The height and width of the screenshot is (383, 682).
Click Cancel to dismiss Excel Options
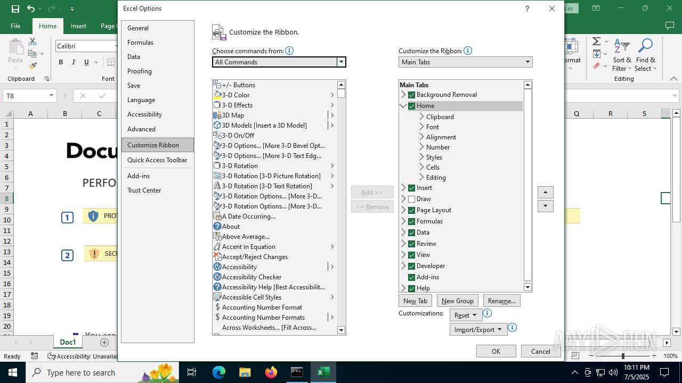click(x=541, y=351)
